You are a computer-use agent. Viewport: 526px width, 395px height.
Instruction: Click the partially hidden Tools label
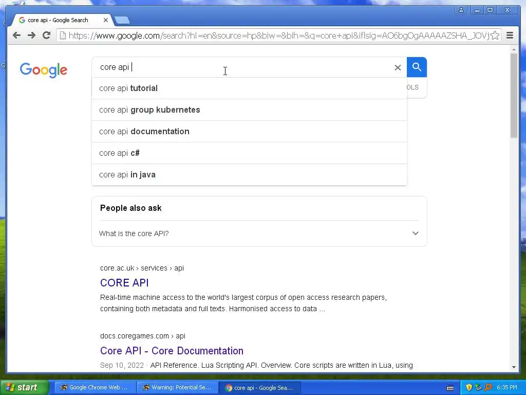tap(412, 87)
